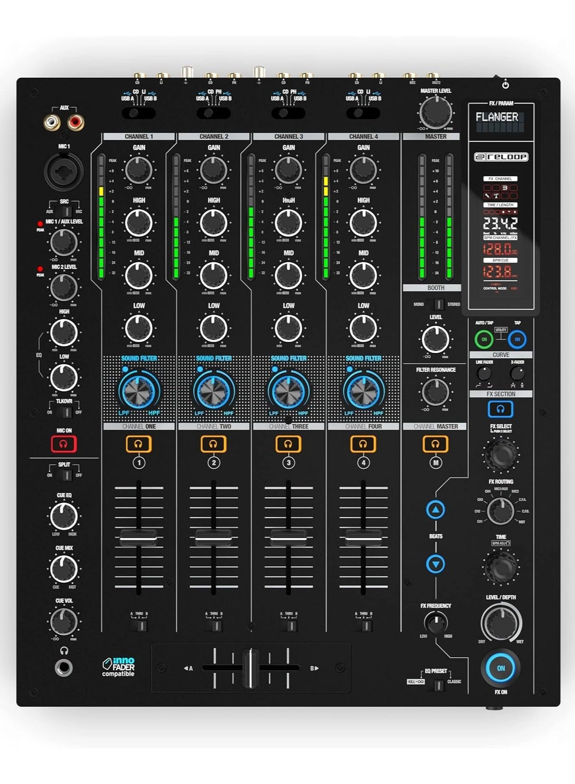Viewport: 575px width, 784px height.
Task: Click the Channel 4 Low EQ knob
Action: (x=364, y=328)
